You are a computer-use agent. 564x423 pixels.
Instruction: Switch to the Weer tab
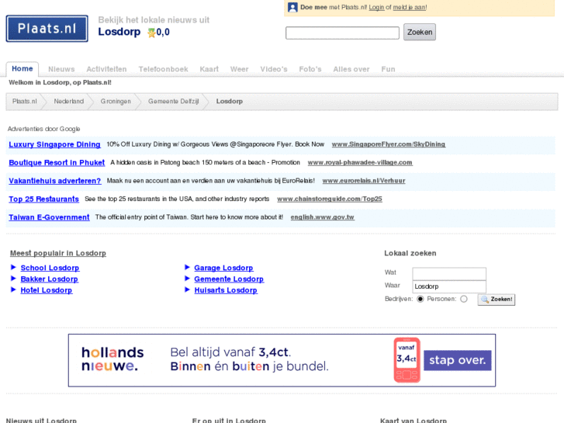point(239,69)
